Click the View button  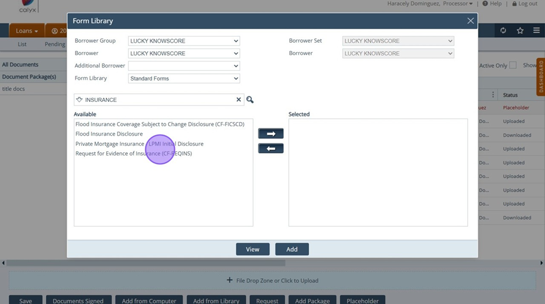point(252,249)
